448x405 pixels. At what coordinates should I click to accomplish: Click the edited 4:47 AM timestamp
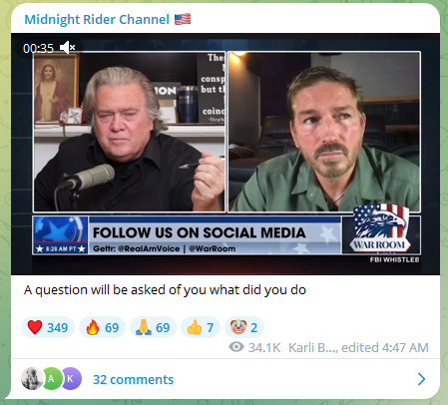click(x=385, y=347)
